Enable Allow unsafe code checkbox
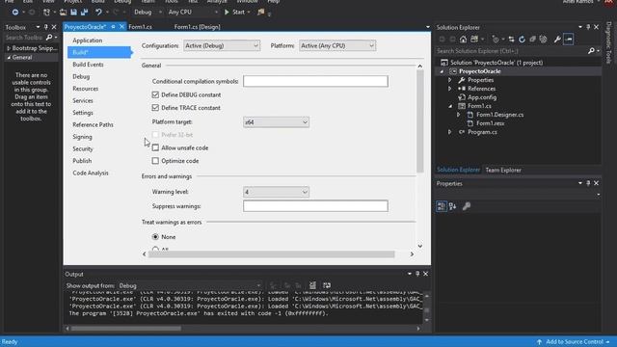The image size is (617, 347). pos(155,147)
